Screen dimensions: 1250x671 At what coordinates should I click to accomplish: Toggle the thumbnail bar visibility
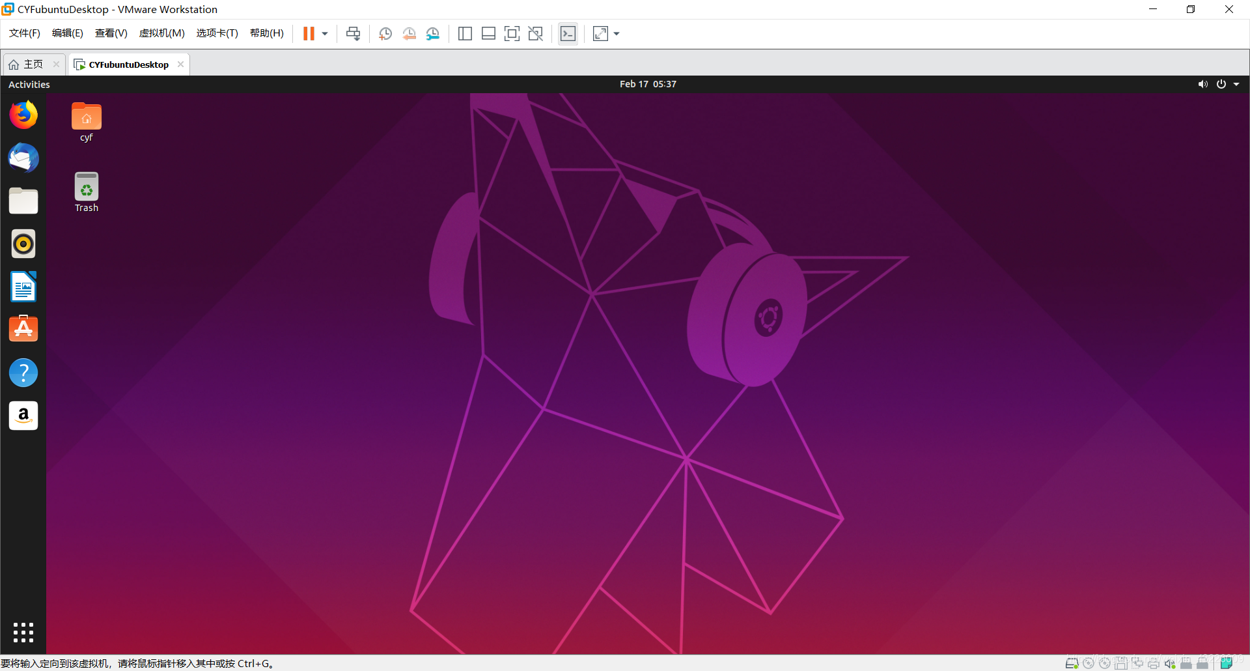[488, 33]
